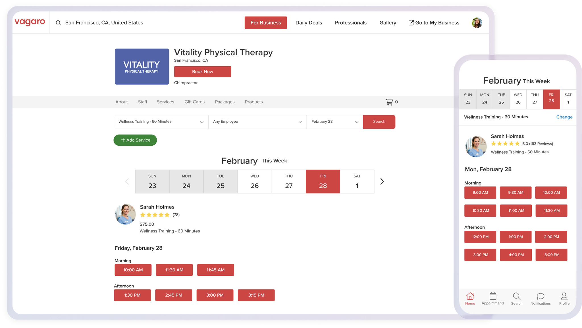Viewport: 582px width, 328px height.
Task: Select THU 27 in desktop calendar
Action: coord(289,181)
